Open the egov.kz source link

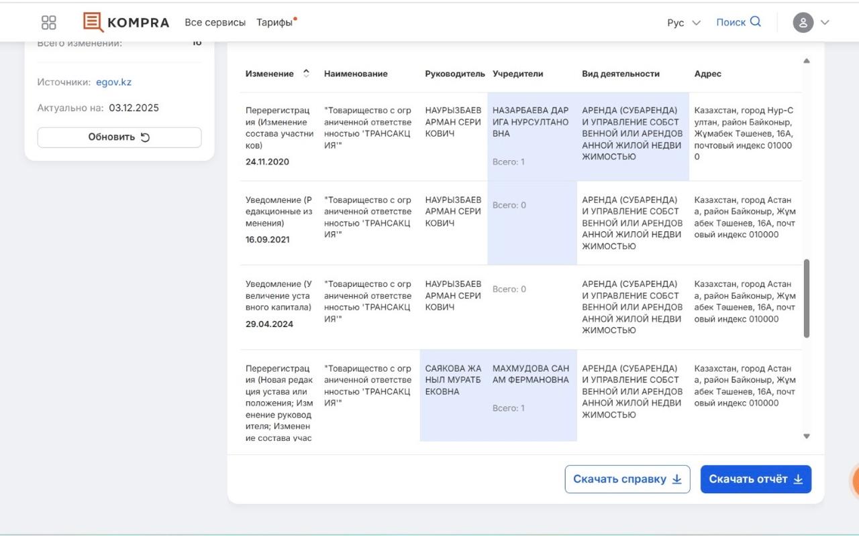[x=113, y=82]
